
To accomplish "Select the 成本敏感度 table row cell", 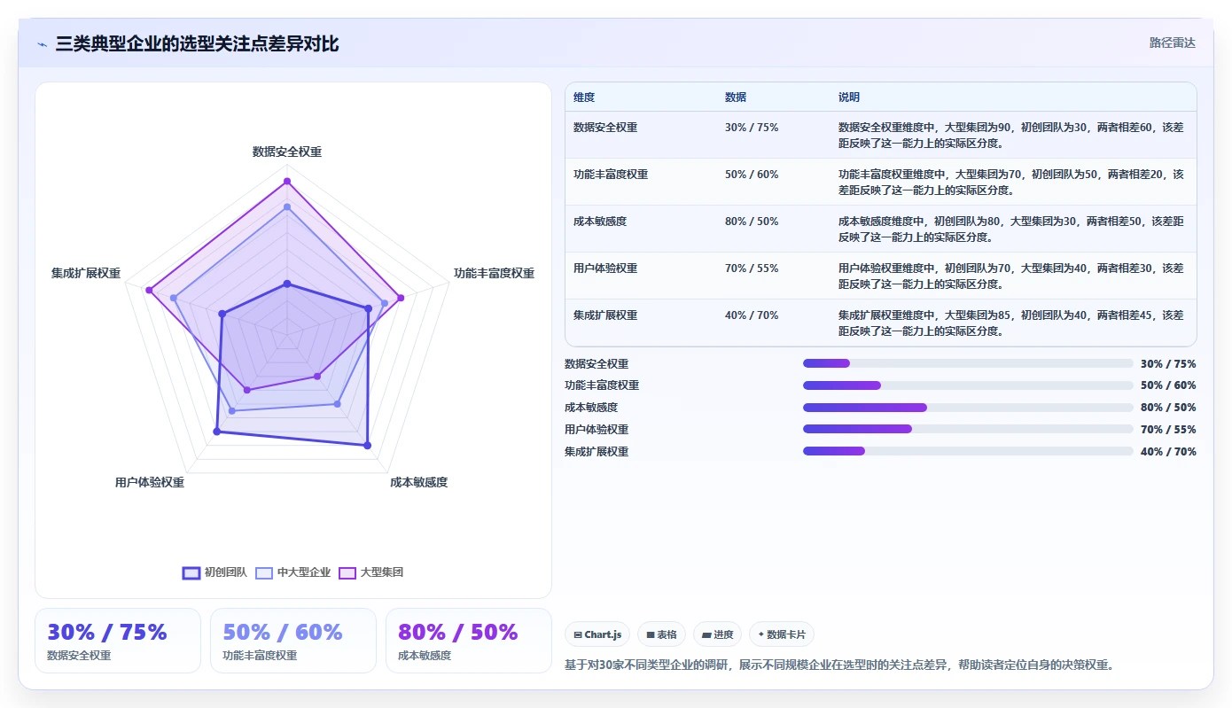I will coord(600,222).
